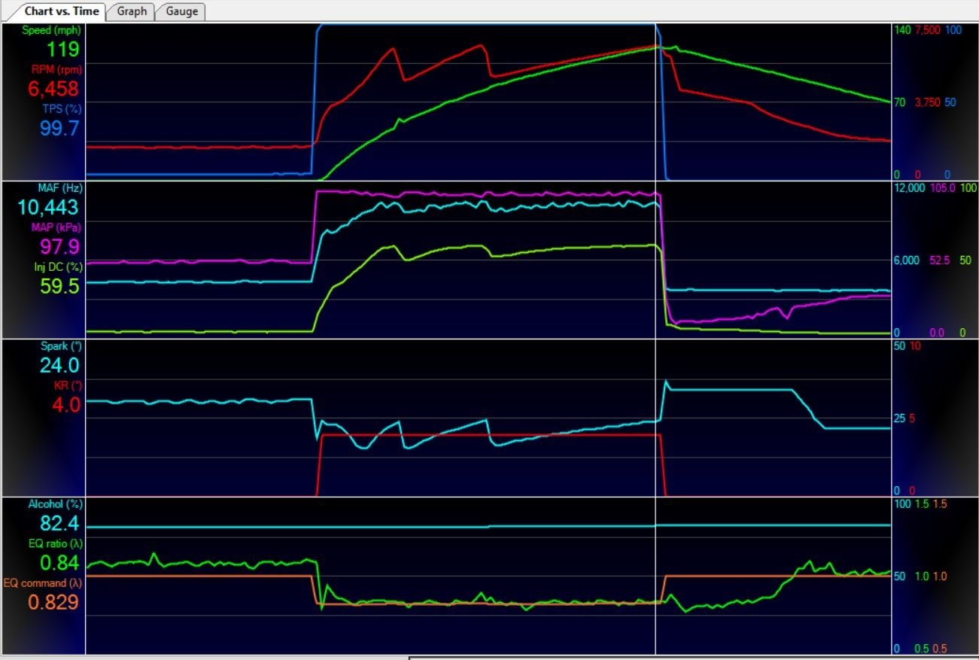The width and height of the screenshot is (979, 660).
Task: Switch to the Graph tab
Action: pos(132,11)
